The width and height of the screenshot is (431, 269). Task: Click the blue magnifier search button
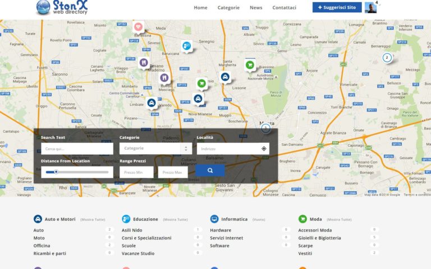coord(210,170)
